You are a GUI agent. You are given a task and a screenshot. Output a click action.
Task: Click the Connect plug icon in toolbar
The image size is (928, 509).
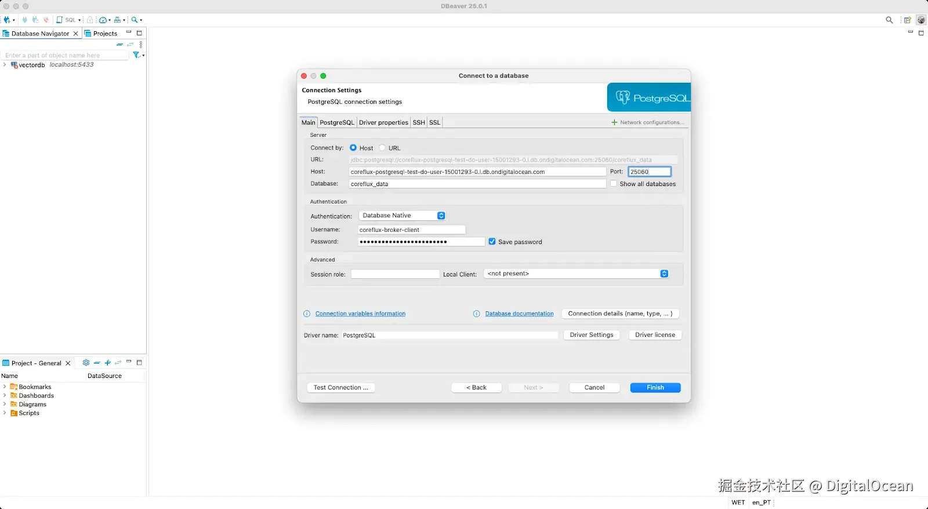tap(25, 20)
